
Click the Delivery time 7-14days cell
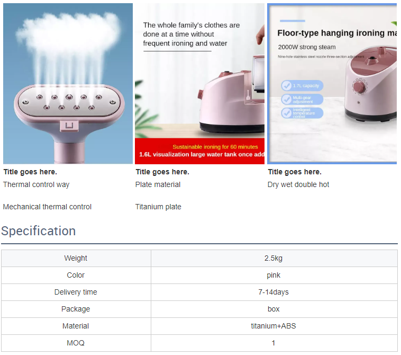coord(274,292)
